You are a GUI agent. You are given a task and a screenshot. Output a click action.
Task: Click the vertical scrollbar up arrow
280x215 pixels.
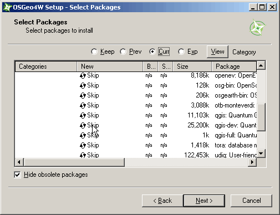coord(261,65)
